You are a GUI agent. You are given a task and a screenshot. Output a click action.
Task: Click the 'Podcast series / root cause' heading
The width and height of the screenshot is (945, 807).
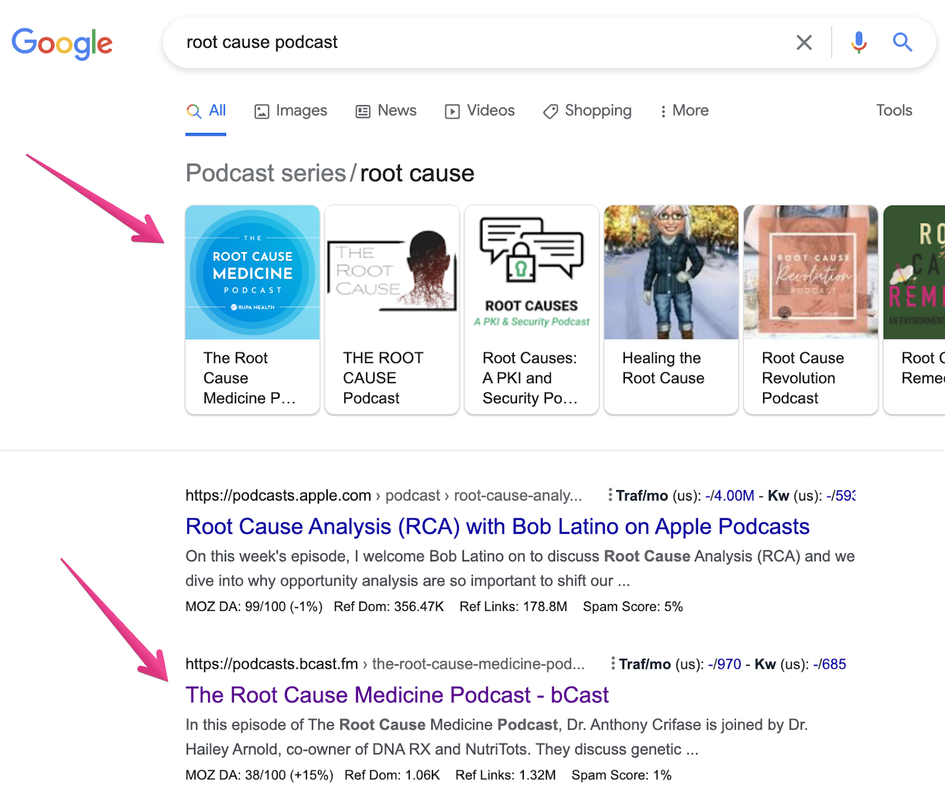point(330,174)
